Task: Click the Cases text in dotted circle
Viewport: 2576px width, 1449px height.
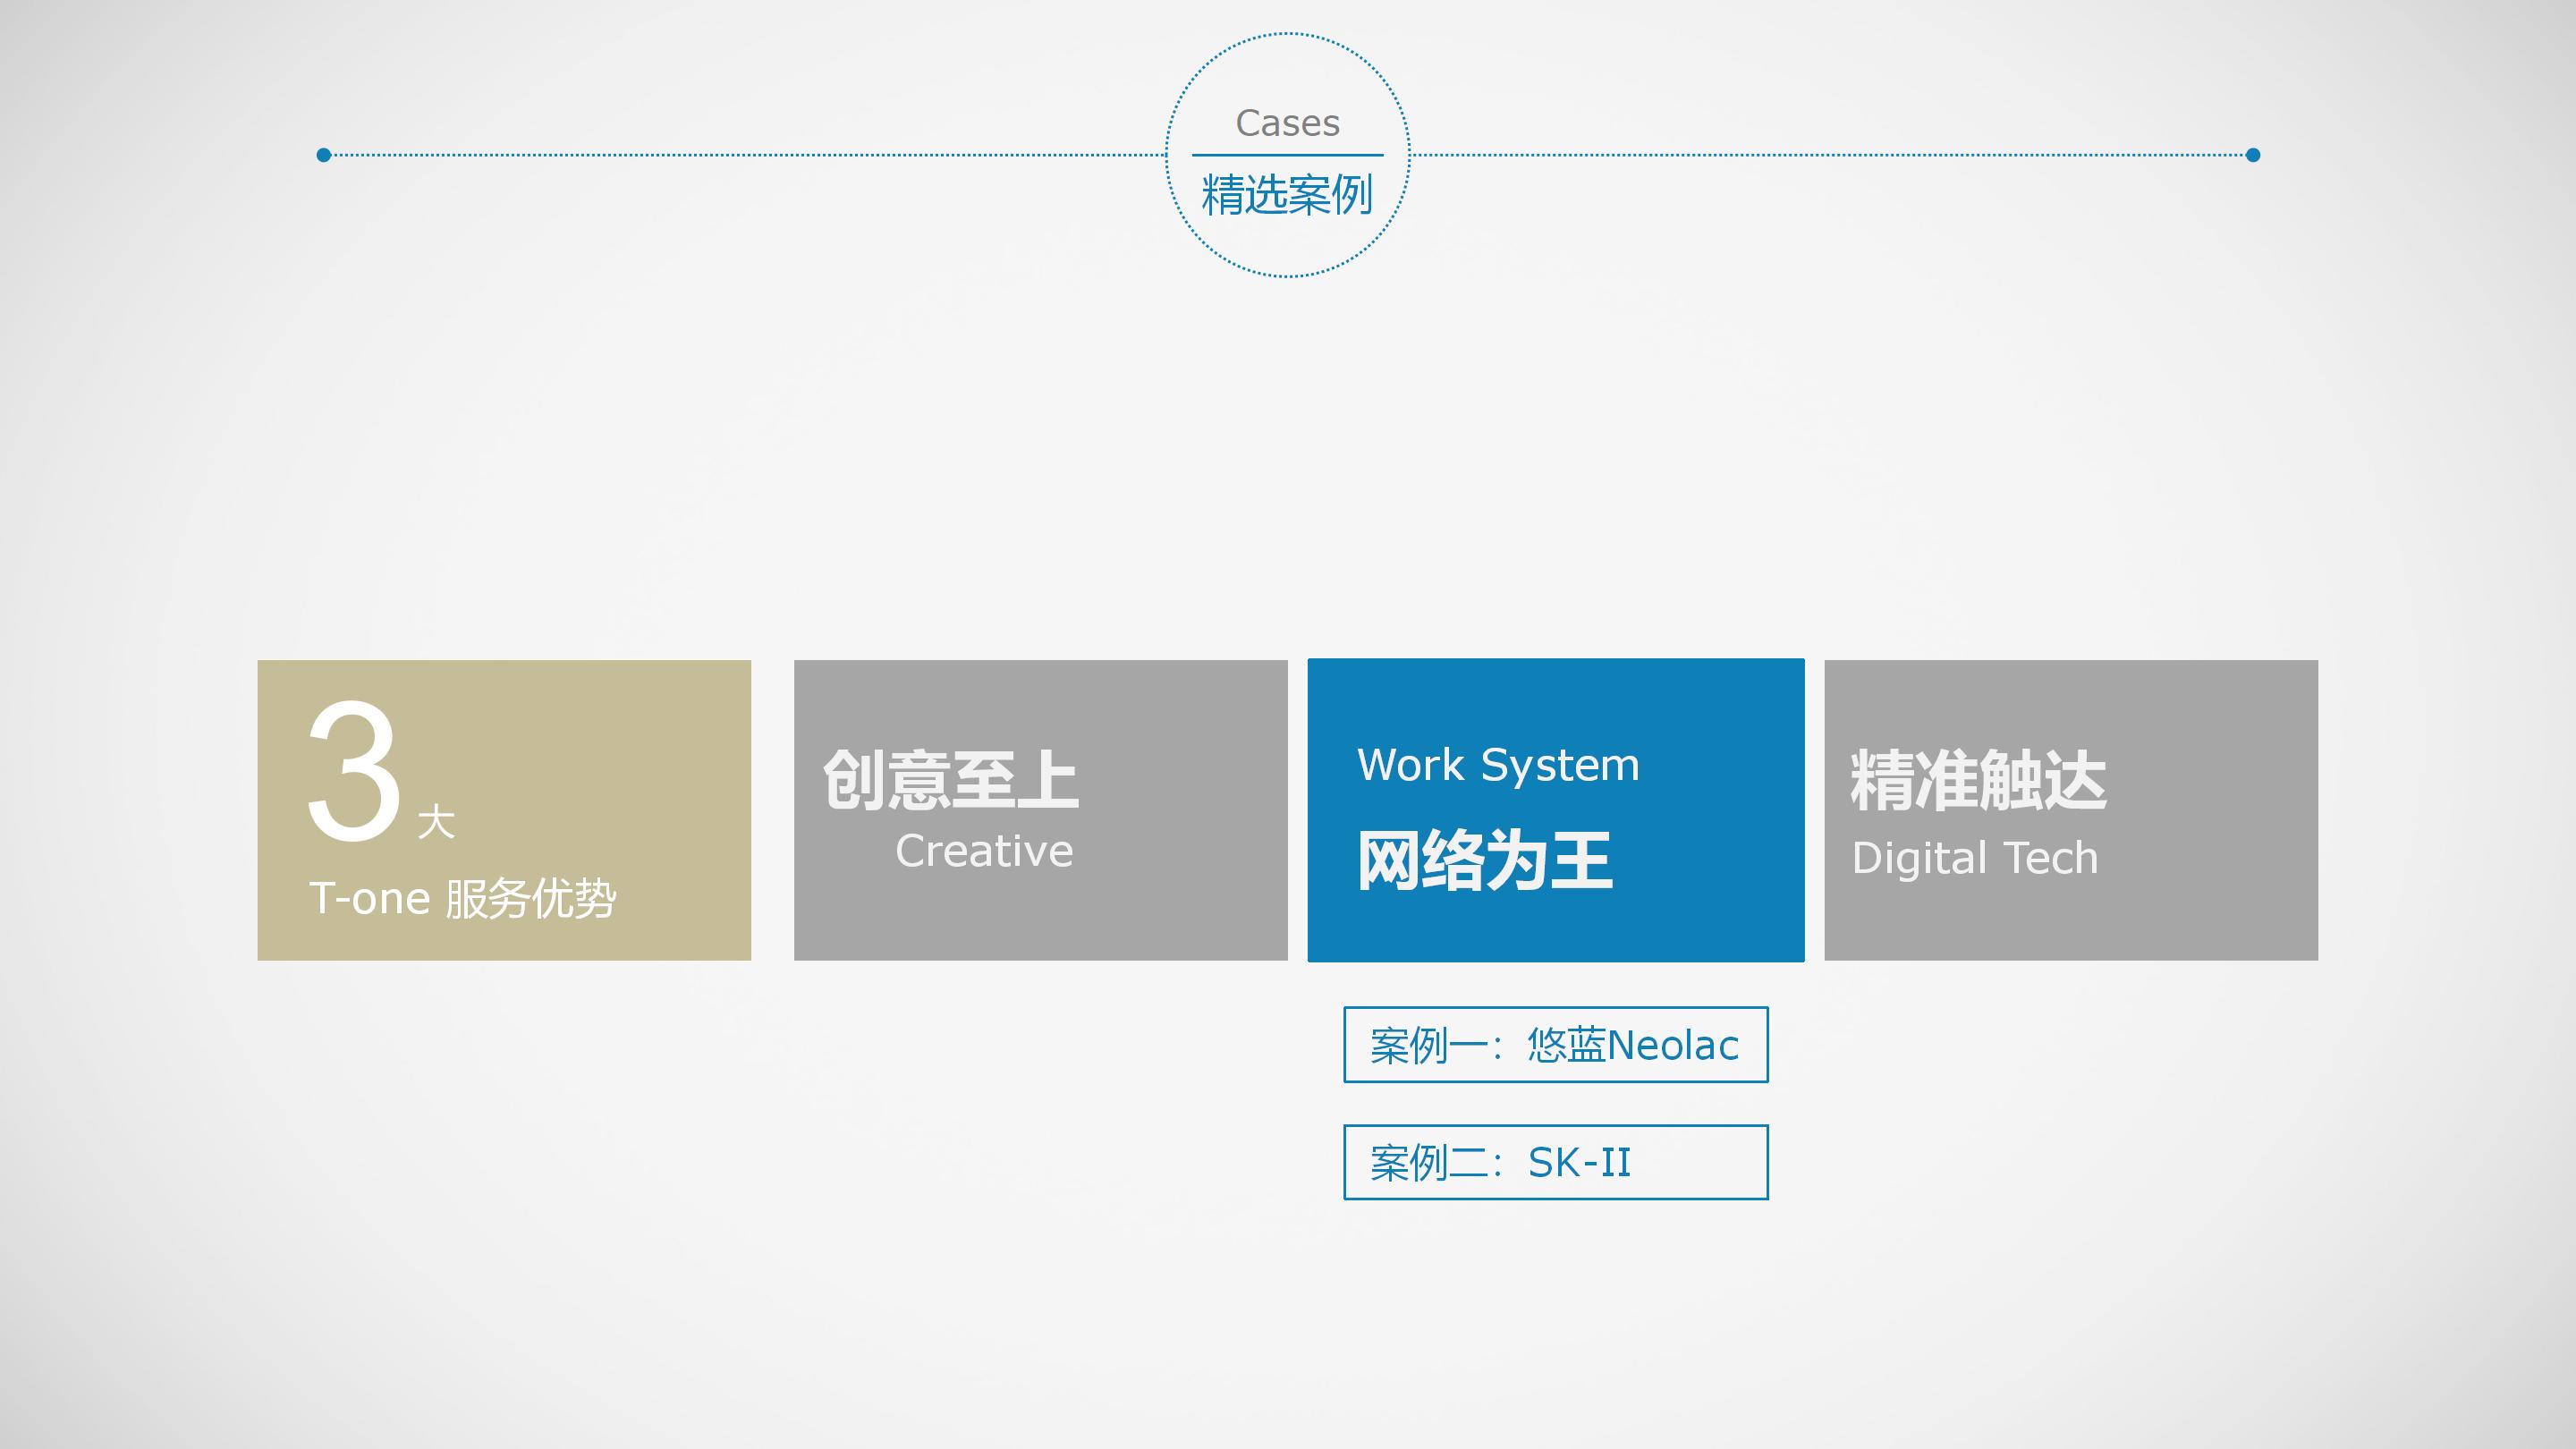Action: pyautogui.click(x=1287, y=123)
